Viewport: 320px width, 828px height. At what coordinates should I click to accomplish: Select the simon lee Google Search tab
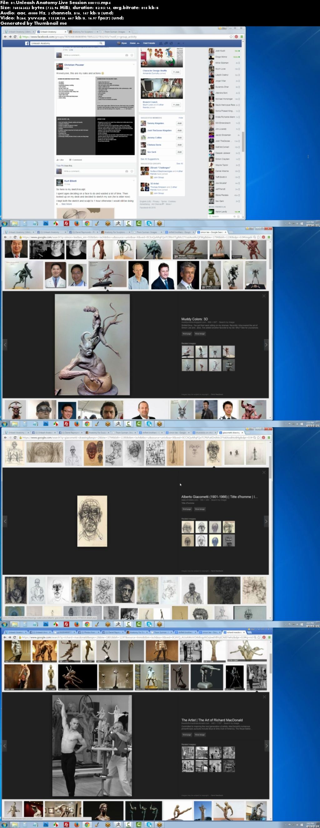[x=212, y=232]
